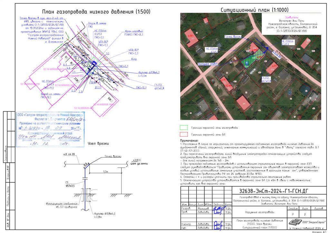
Task: Click the pink 'Заявитель' heading
Action: point(291,17)
